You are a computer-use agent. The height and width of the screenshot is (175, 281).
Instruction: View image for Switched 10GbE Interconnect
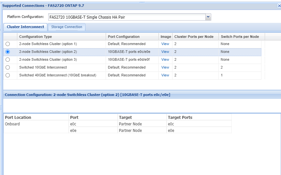165,68
